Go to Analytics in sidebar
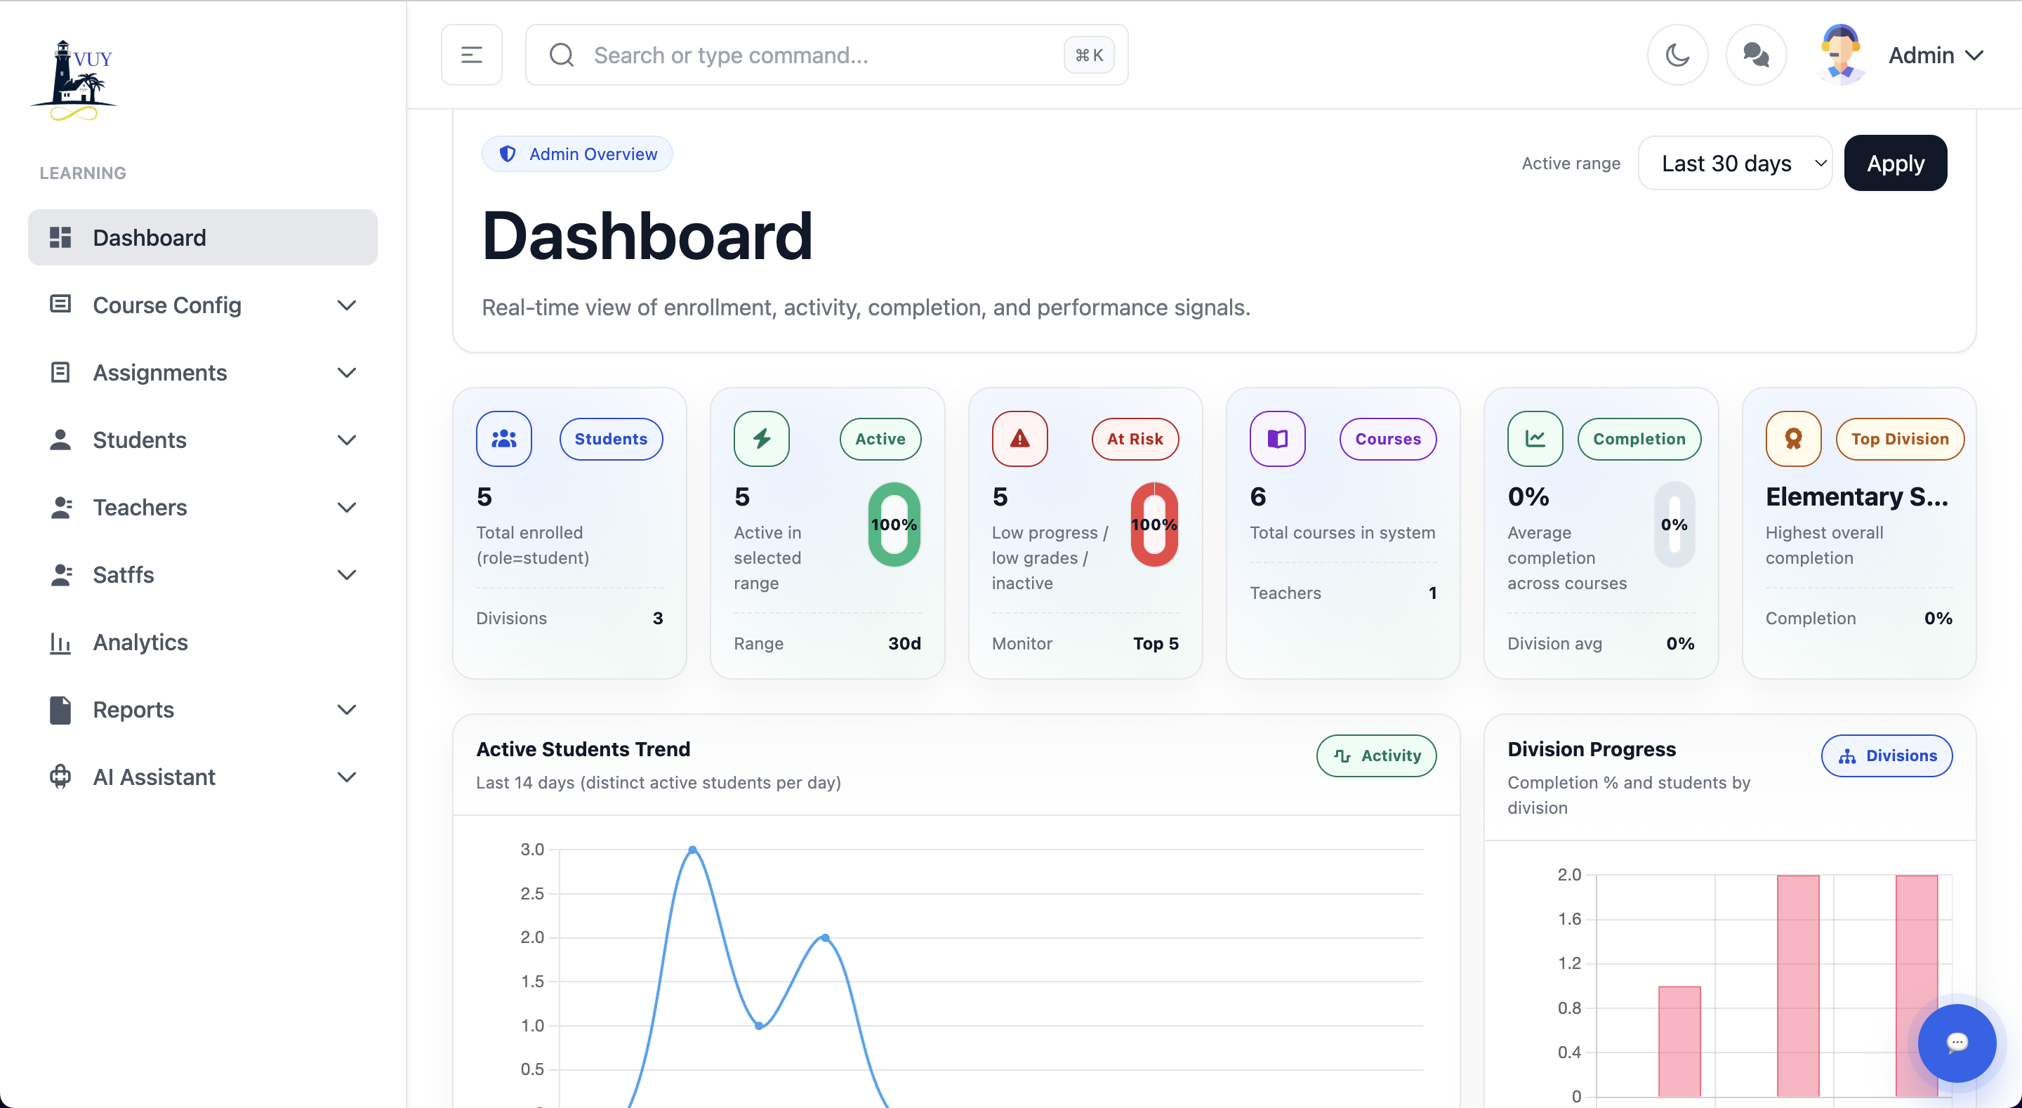 tap(140, 642)
